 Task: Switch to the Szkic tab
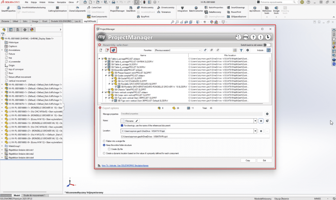pos(25,21)
